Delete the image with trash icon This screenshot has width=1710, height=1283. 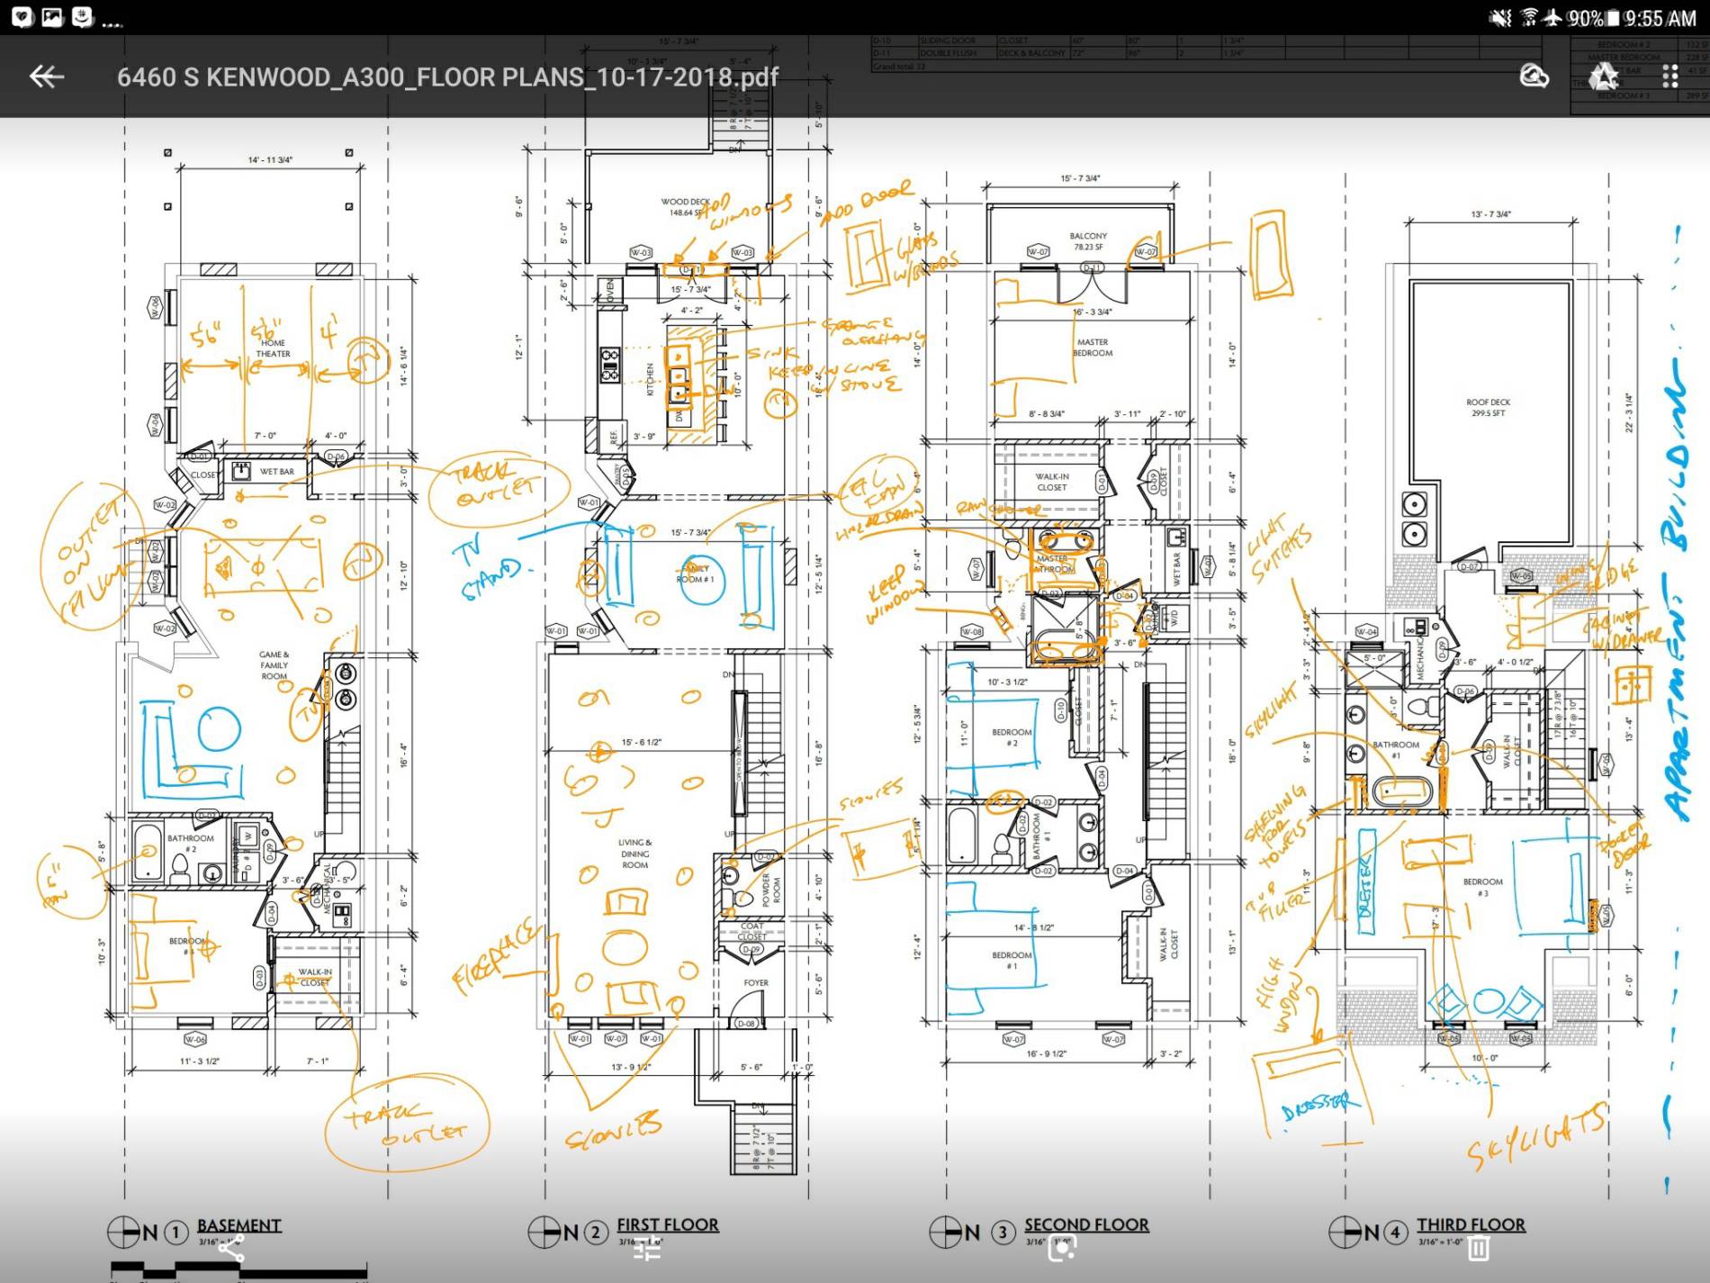[x=1478, y=1249]
